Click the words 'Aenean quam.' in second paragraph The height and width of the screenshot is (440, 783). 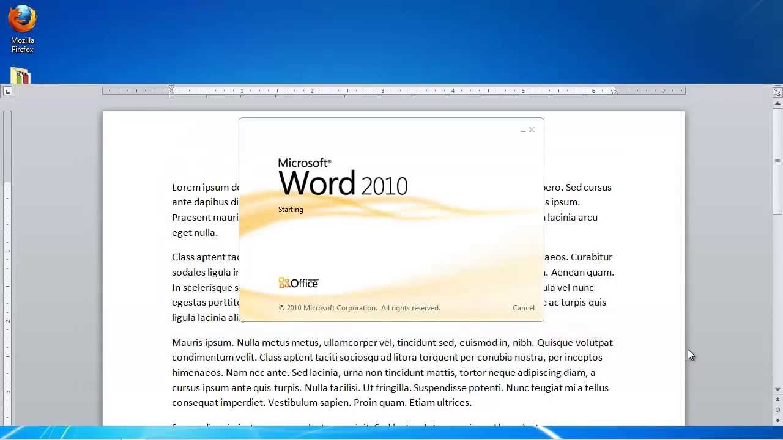point(583,273)
